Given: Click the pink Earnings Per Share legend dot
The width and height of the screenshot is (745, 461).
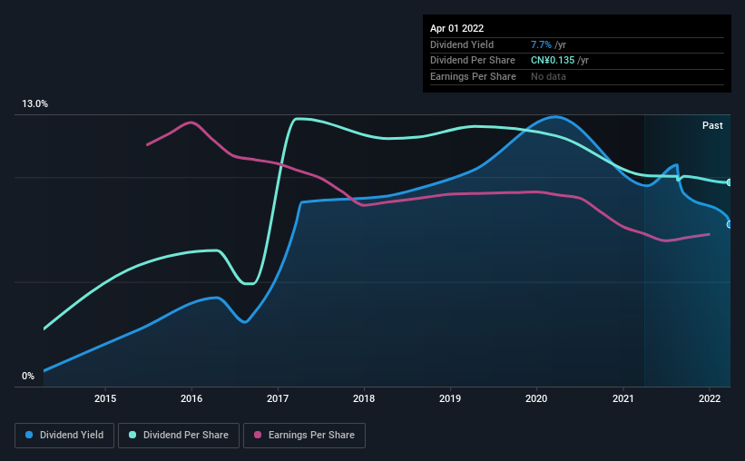Looking at the screenshot, I should 258,435.
